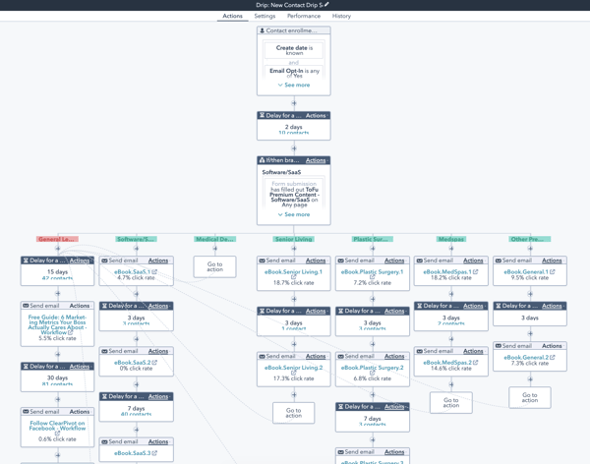Add action below Other Pre... branch label
The image size is (590, 464).
tap(530, 249)
